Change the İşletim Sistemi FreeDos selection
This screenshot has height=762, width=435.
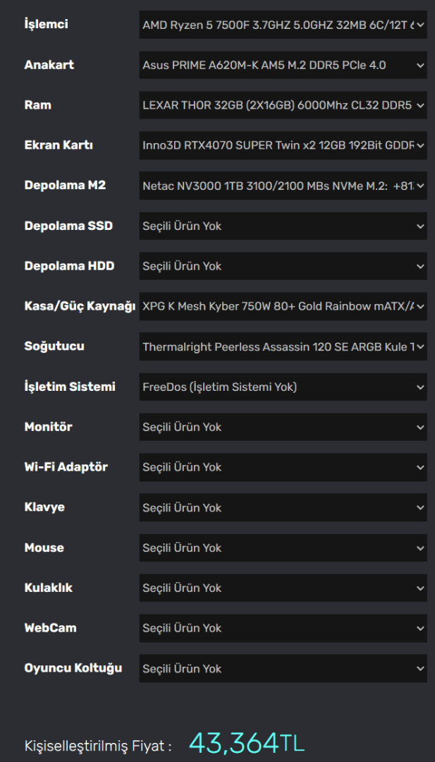[283, 387]
